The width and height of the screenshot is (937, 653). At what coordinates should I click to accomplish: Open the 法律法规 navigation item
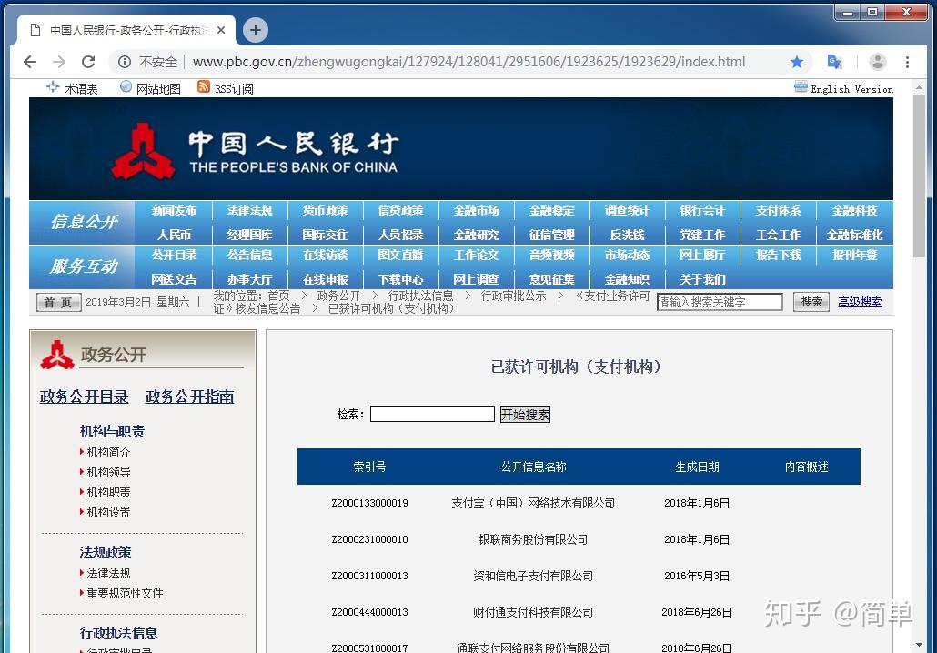point(250,210)
